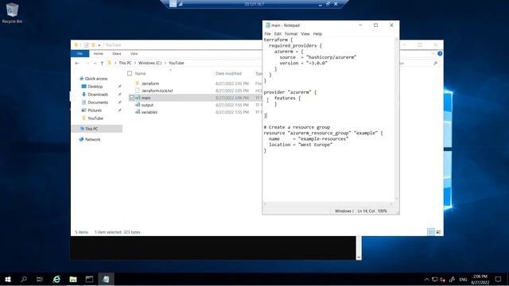Uncheck the main file checkbox
Viewport: 509px width, 286px height.
pyautogui.click(x=132, y=98)
